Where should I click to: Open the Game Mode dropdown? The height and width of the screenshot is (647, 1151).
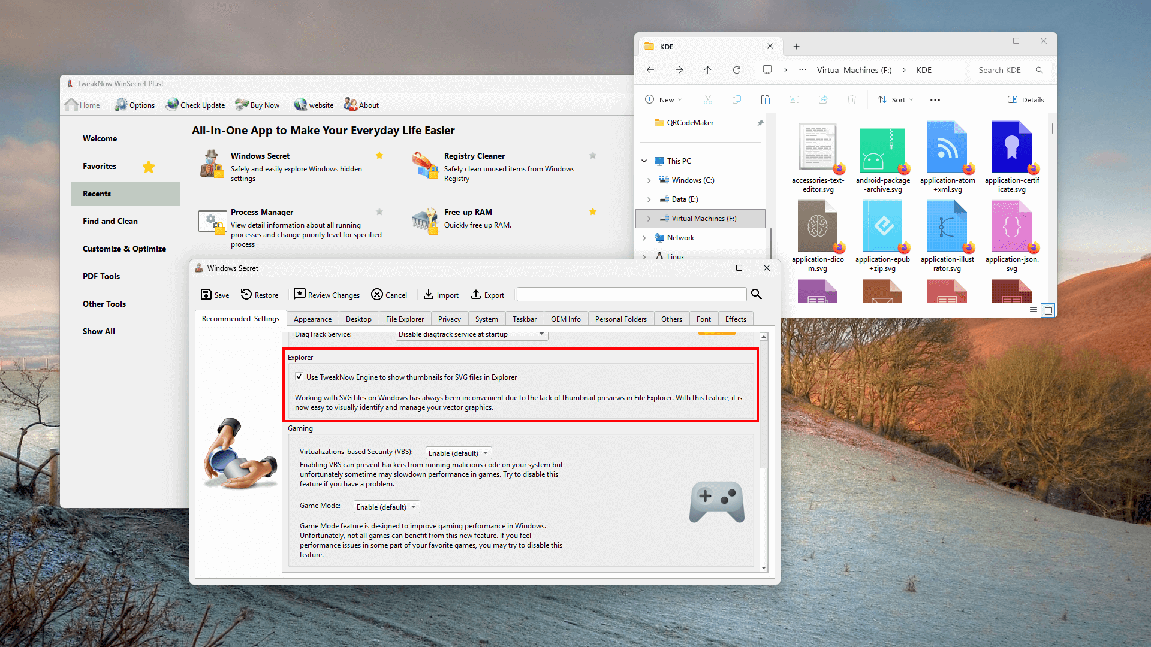tap(387, 507)
